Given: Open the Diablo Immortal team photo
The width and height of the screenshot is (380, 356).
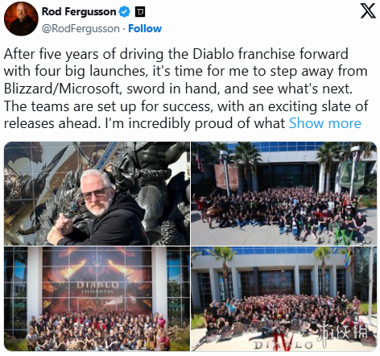Looking at the screenshot, I should point(97,299).
